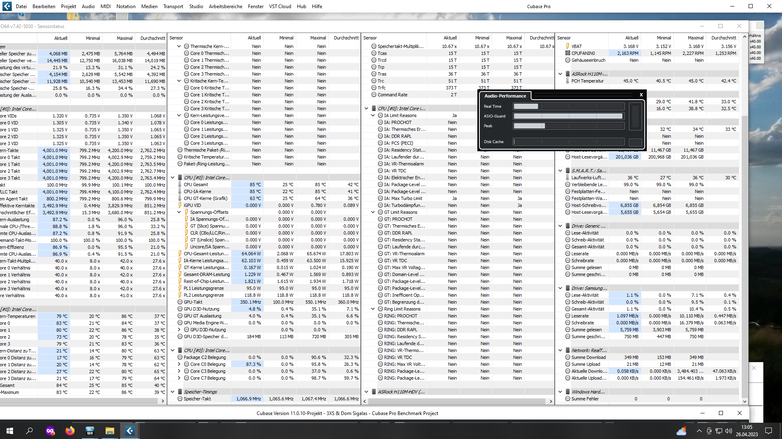The width and height of the screenshot is (782, 439).
Task: Open the HWiNFO app in the taskbar
Action: [90, 431]
